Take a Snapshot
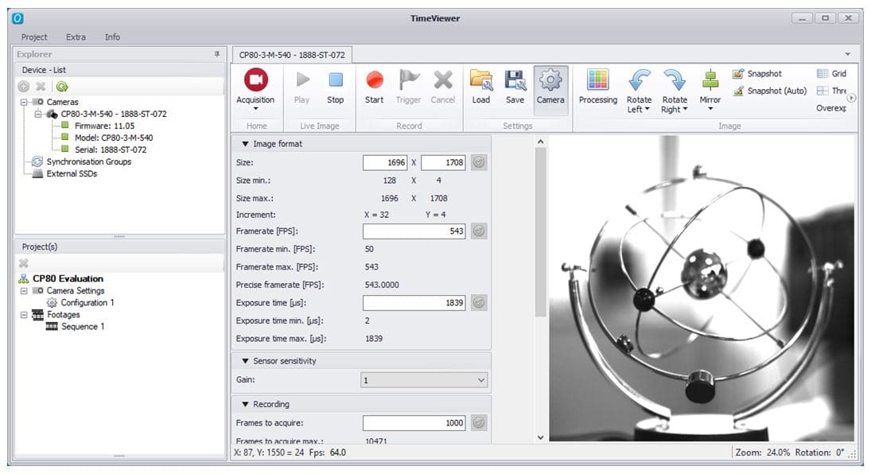This screenshot has height=474, width=871. (757, 73)
